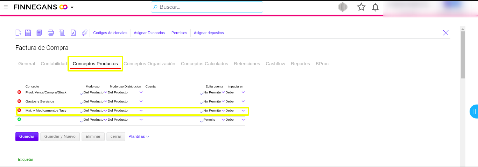Screen dimensions: 478x167
Task: Switch to the Conceptos Calculados tab
Action: [204, 64]
